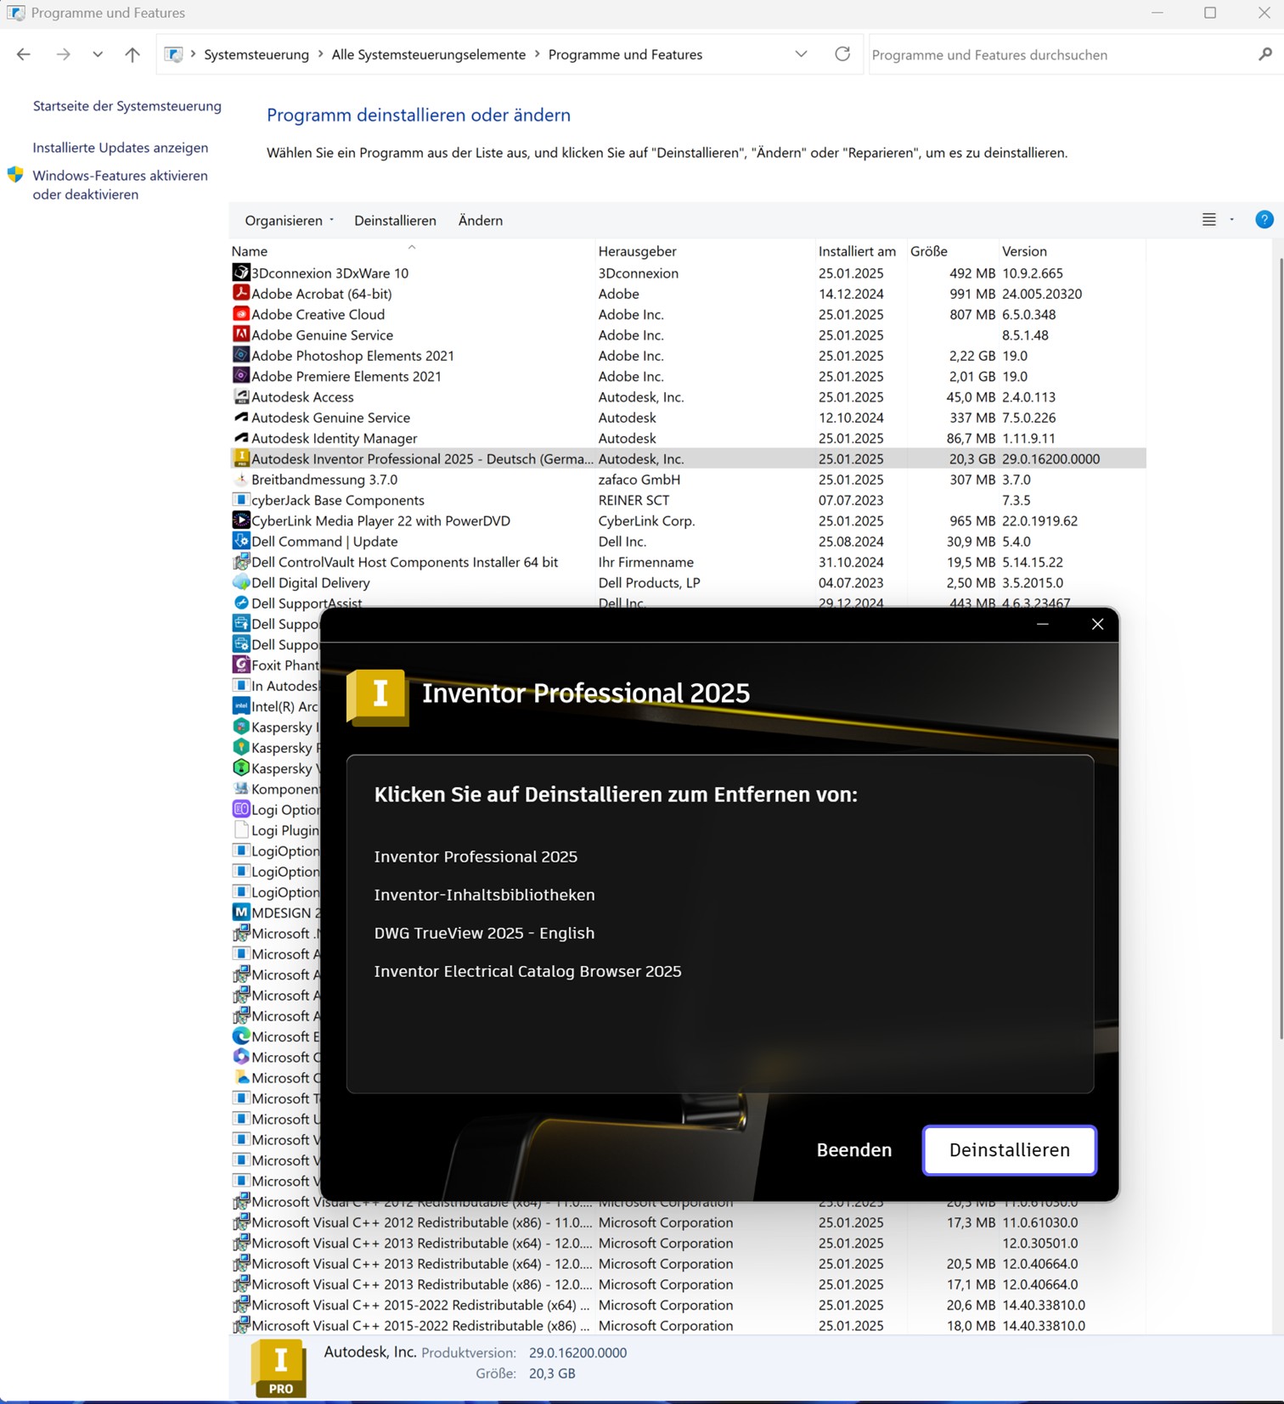Select Microsoft Visual C++ 2015-2022 Redistributable (x86) row
The width and height of the screenshot is (1284, 1404).
(x=688, y=1325)
